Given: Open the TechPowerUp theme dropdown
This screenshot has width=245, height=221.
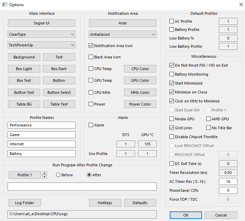Looking at the screenshot, I should coord(42,45).
